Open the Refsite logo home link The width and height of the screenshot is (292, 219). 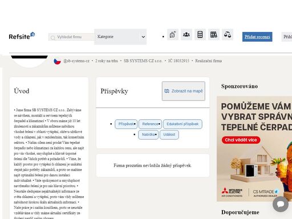coord(22,36)
